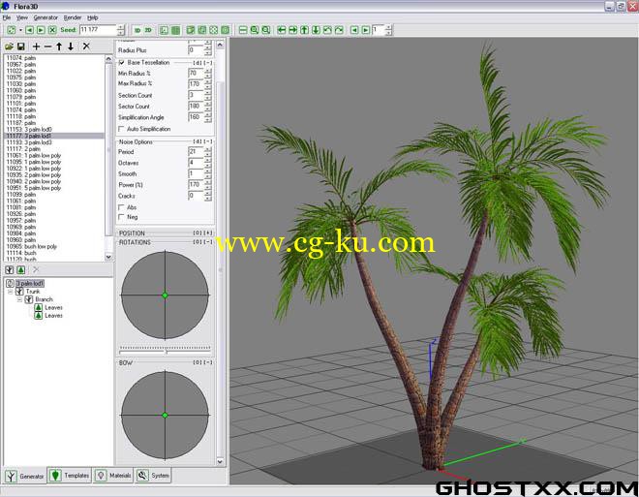Screen dimensions: 639x497
Task: Enable the Auto Simplification checkbox
Action: [x=121, y=129]
